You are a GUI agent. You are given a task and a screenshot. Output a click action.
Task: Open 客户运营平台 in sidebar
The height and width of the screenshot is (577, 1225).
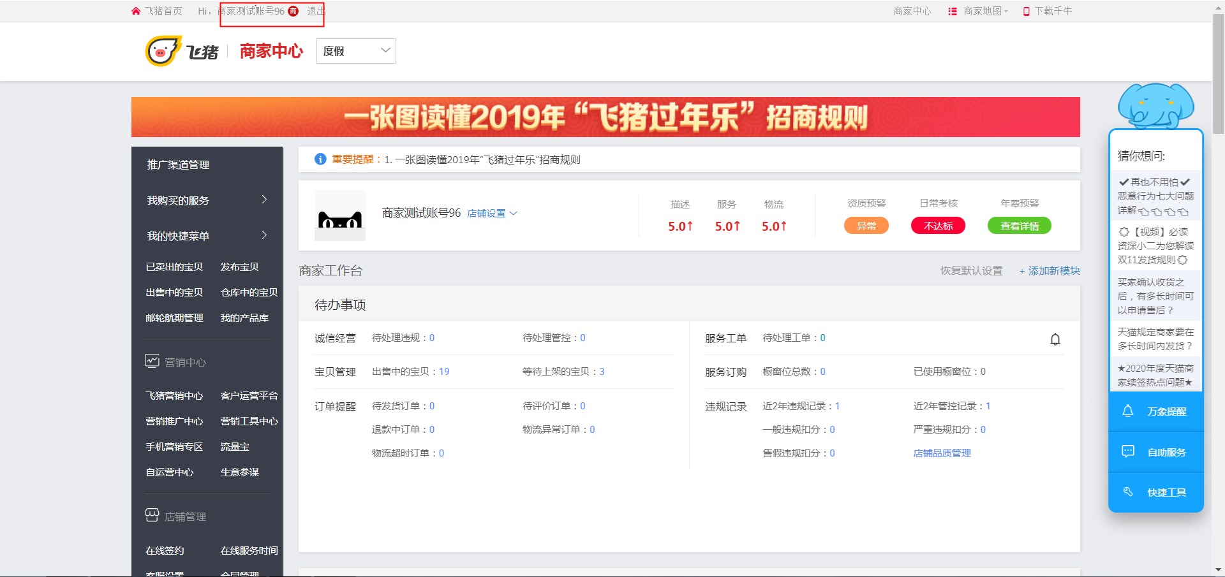coord(249,395)
